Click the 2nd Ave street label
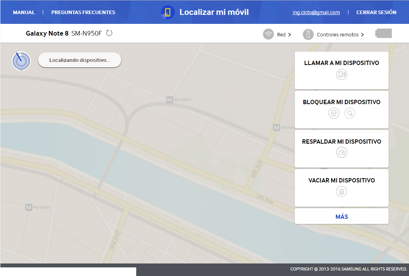The image size is (409, 276). [114, 240]
